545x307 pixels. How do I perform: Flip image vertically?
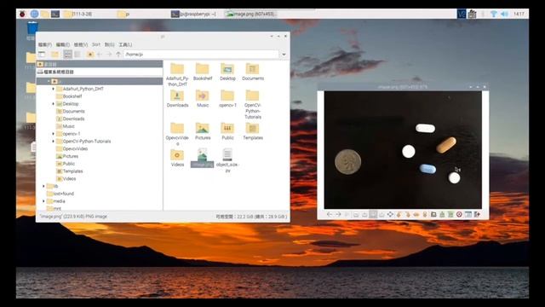[x=424, y=214]
